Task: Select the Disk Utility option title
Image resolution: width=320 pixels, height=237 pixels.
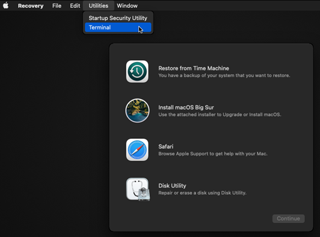Action: [x=172, y=186]
